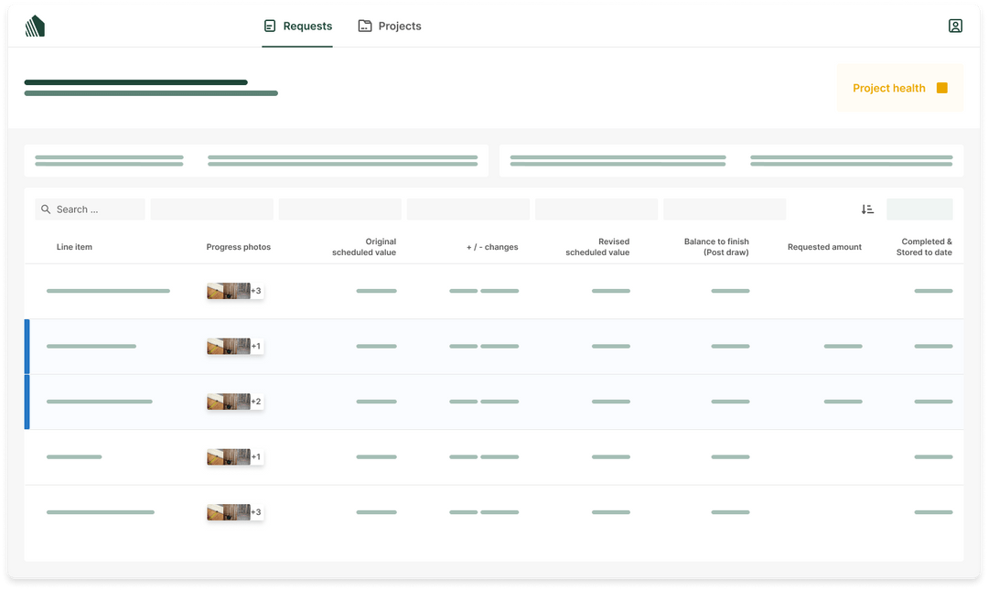Open the filter dropdown next to the sort icon
Screen dimensions: 988x590
click(918, 209)
